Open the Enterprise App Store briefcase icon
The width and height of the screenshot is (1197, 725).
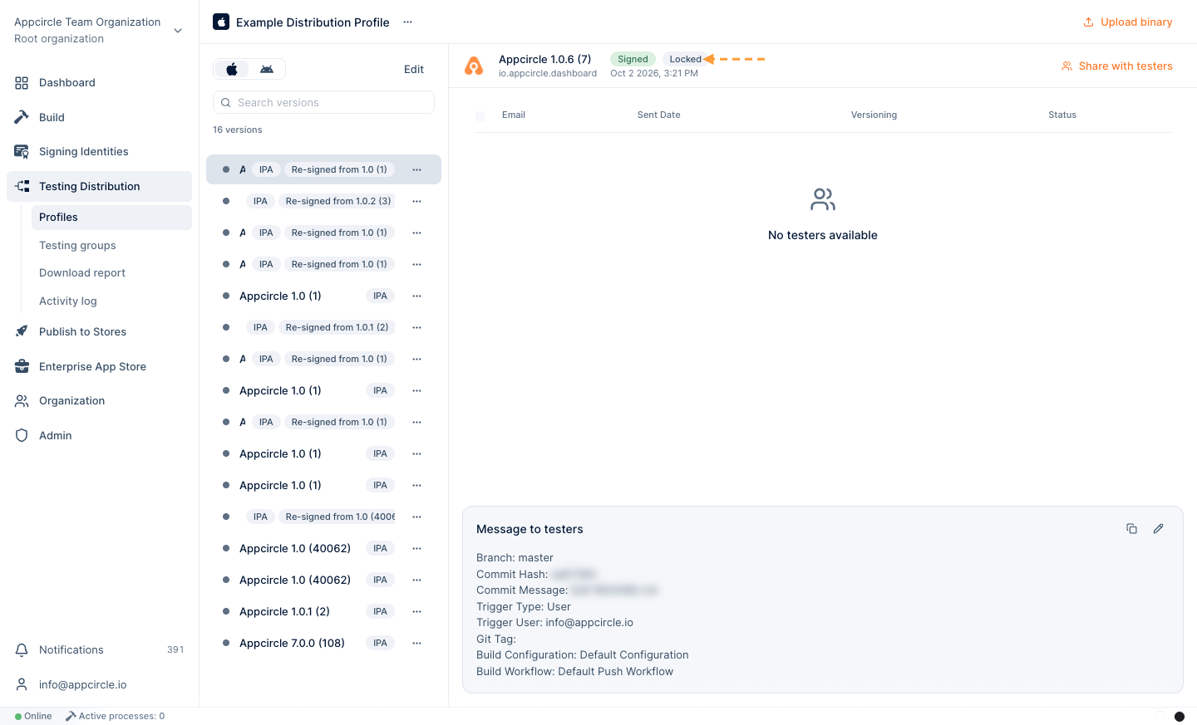click(22, 366)
